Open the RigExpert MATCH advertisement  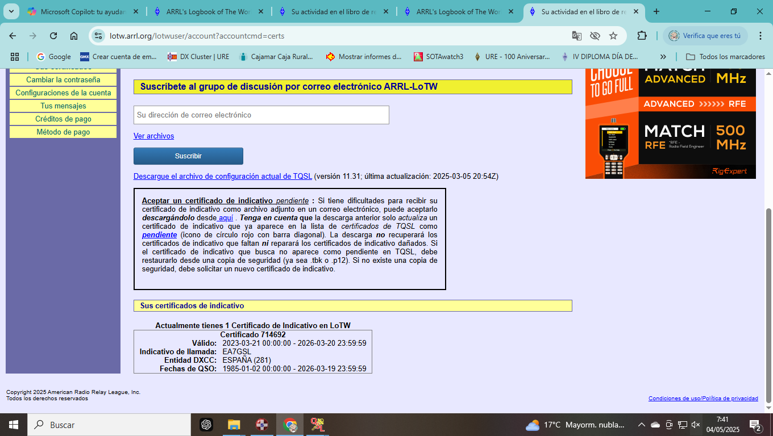[671, 123]
